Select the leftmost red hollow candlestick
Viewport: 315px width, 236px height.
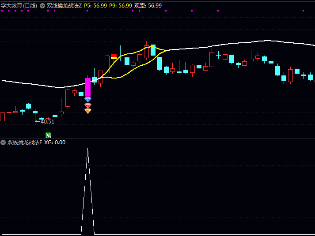[x=2, y=116]
